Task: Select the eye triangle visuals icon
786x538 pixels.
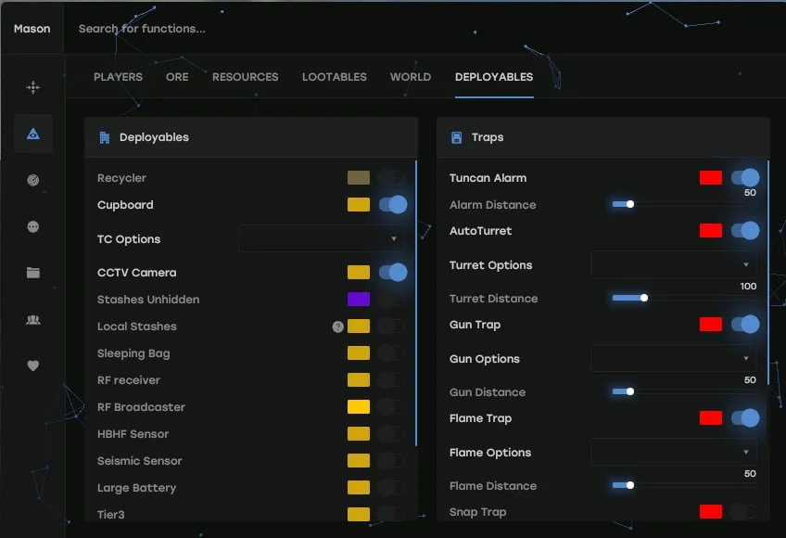Action: point(33,134)
